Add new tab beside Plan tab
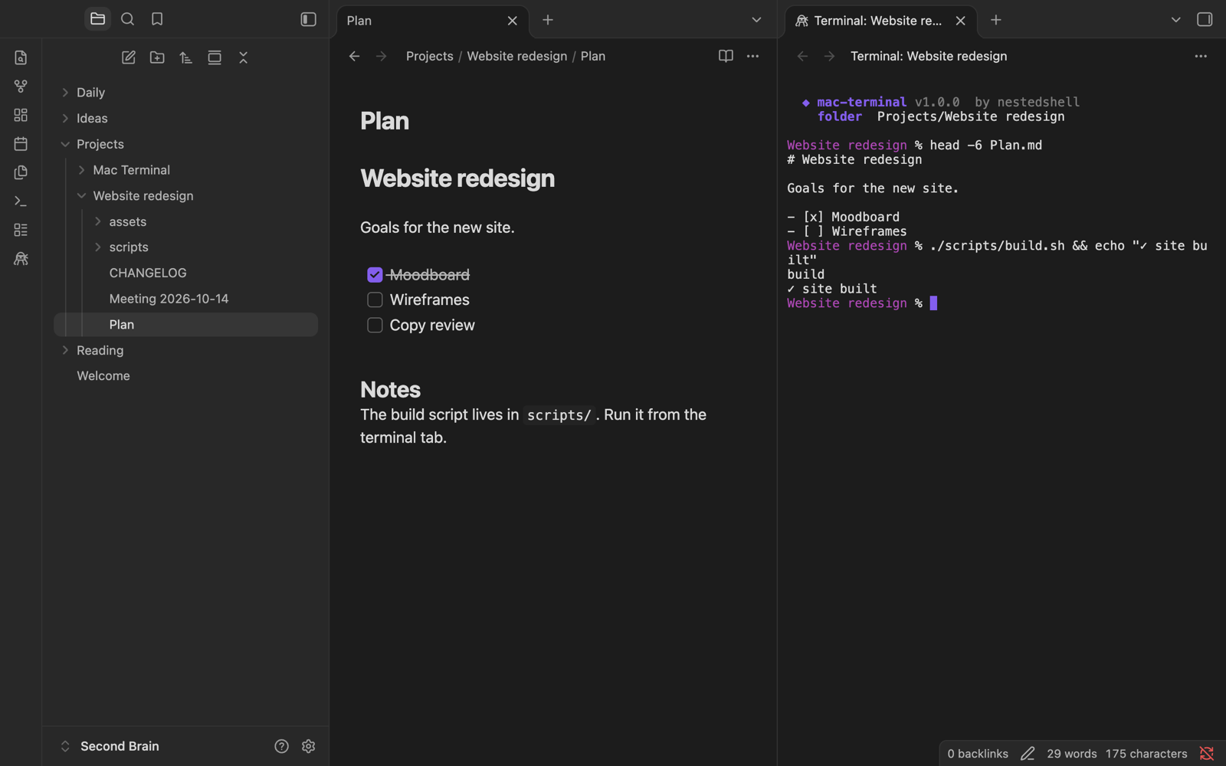The height and width of the screenshot is (766, 1226). click(x=548, y=20)
